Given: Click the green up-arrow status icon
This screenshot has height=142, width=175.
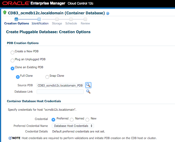Looking at the screenshot, I should pos(5,12).
